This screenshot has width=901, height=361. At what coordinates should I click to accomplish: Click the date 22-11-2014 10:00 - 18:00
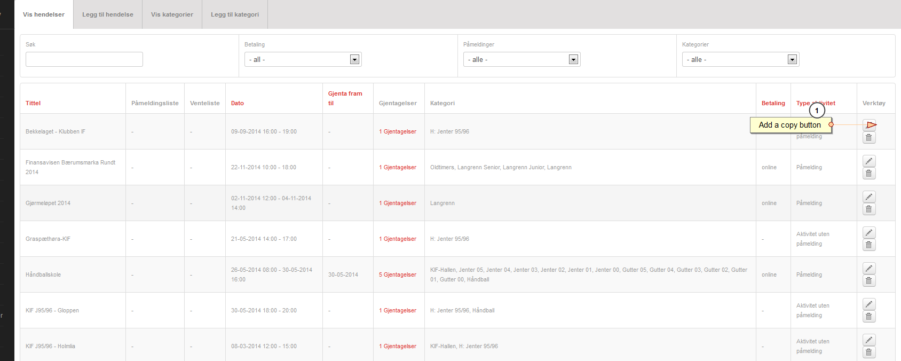tap(264, 167)
